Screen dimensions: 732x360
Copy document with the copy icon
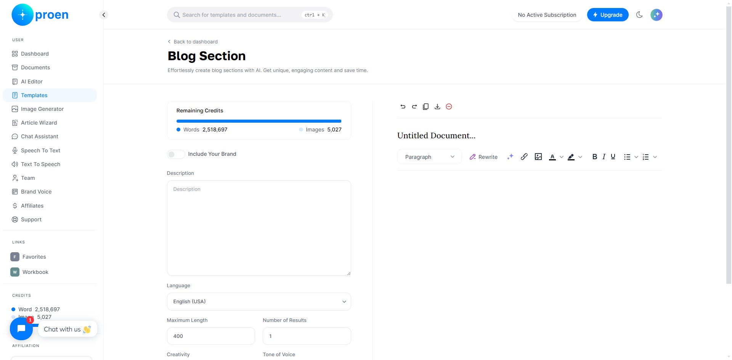coord(426,107)
